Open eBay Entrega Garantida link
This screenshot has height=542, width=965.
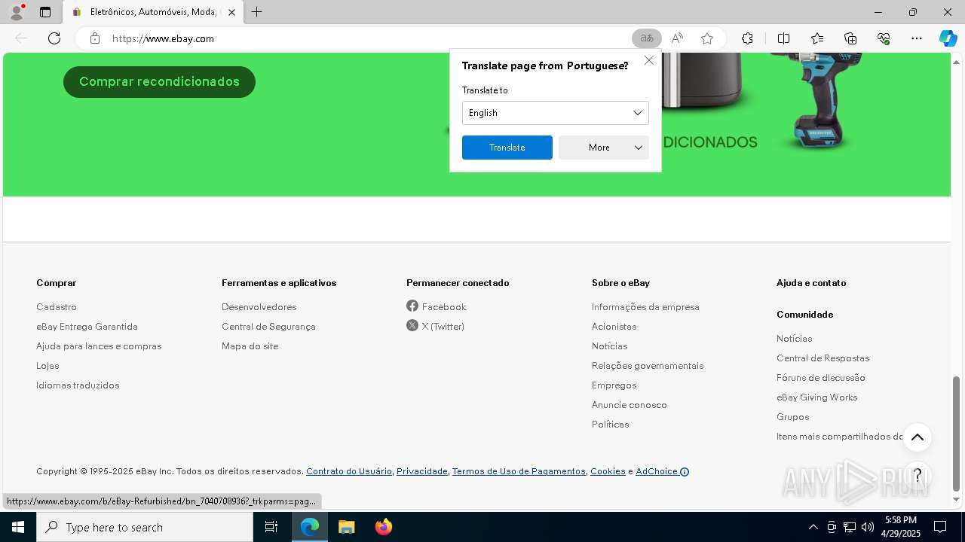point(87,326)
